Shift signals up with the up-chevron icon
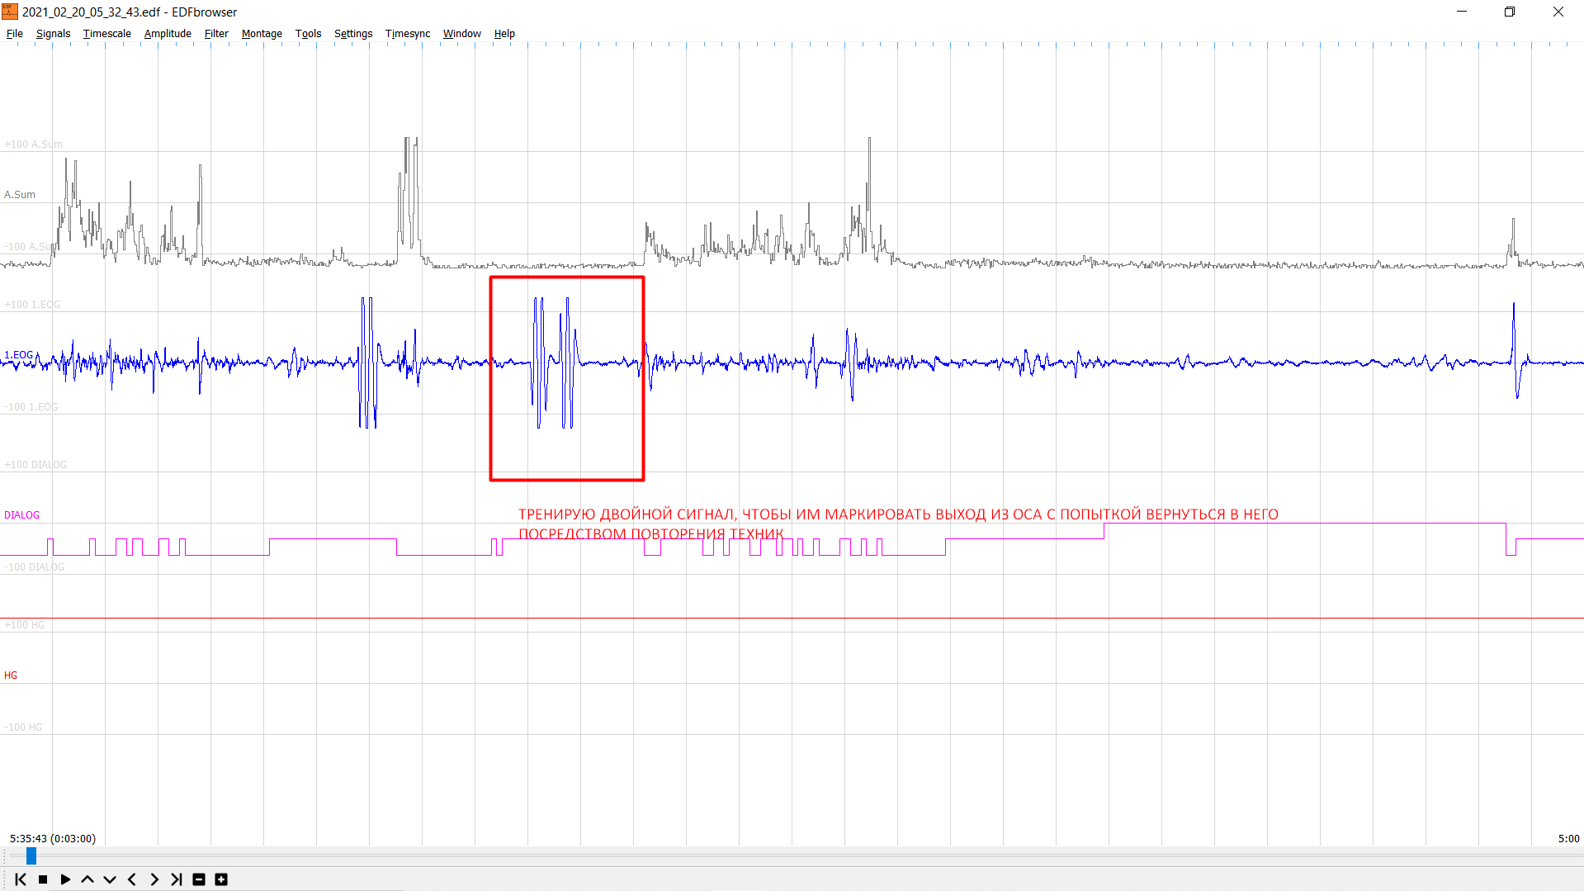1584x891 pixels. (x=87, y=879)
